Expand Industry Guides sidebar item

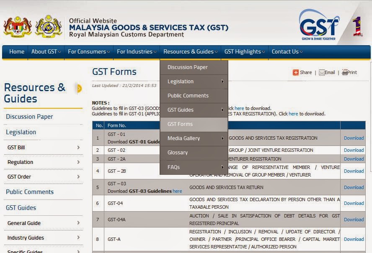pos(44,238)
